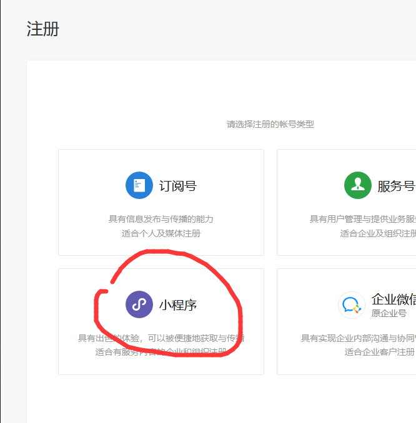Click 适合个人及媒体注册 description line
This screenshot has width=416, height=423.
[x=161, y=233]
